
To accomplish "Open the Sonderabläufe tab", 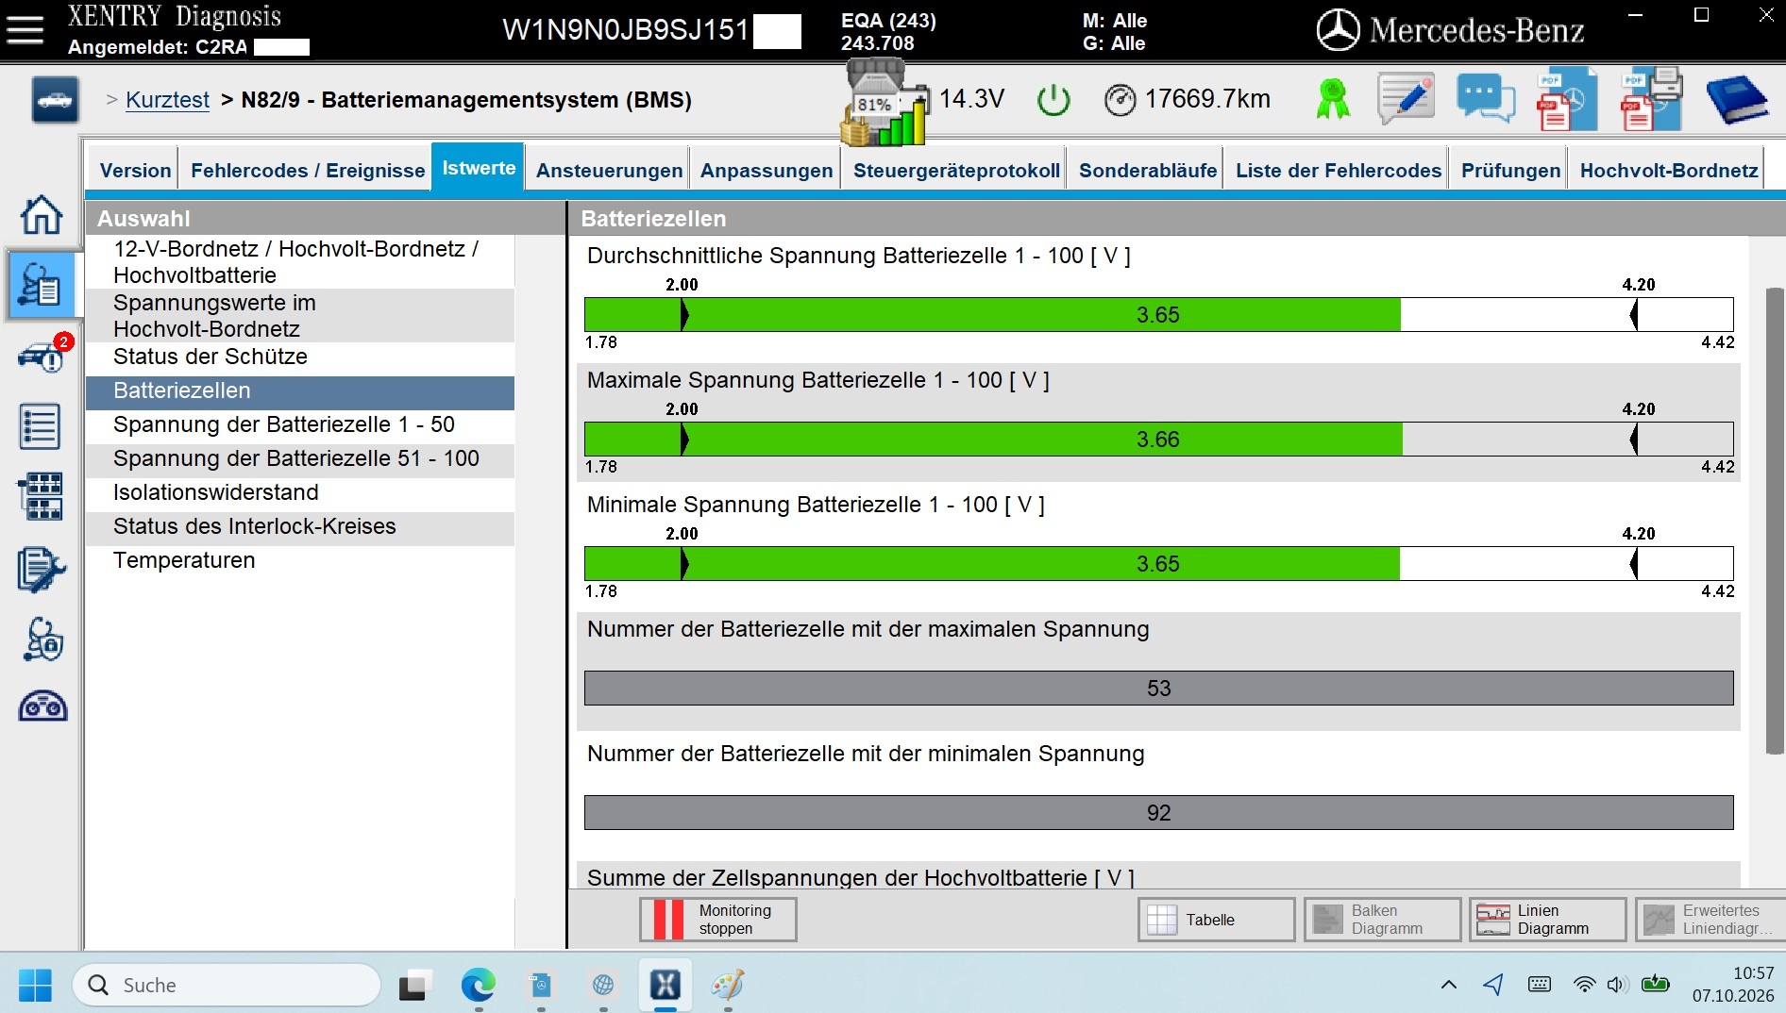I will tap(1148, 171).
